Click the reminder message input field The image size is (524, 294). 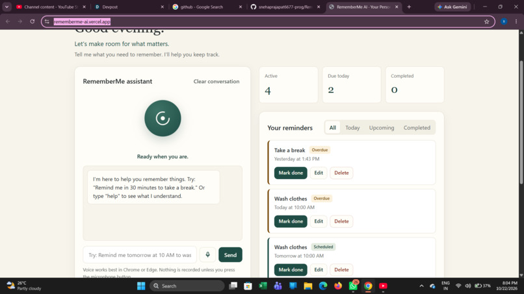pos(140,254)
